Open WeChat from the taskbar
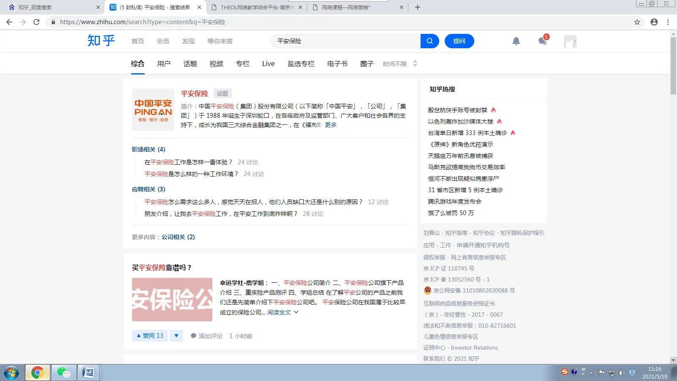 click(x=63, y=373)
